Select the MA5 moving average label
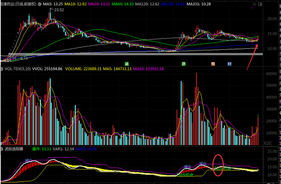 pos(53,4)
